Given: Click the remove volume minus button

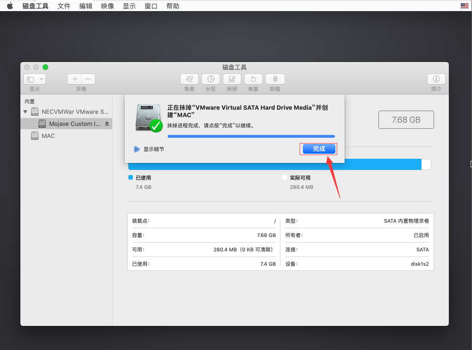Looking at the screenshot, I should [x=88, y=79].
